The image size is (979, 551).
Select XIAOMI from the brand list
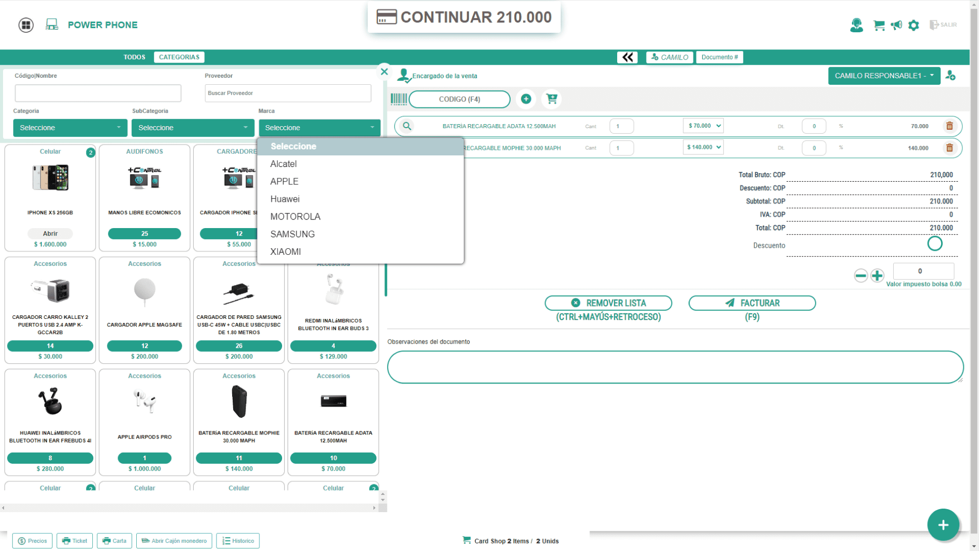[360, 252]
